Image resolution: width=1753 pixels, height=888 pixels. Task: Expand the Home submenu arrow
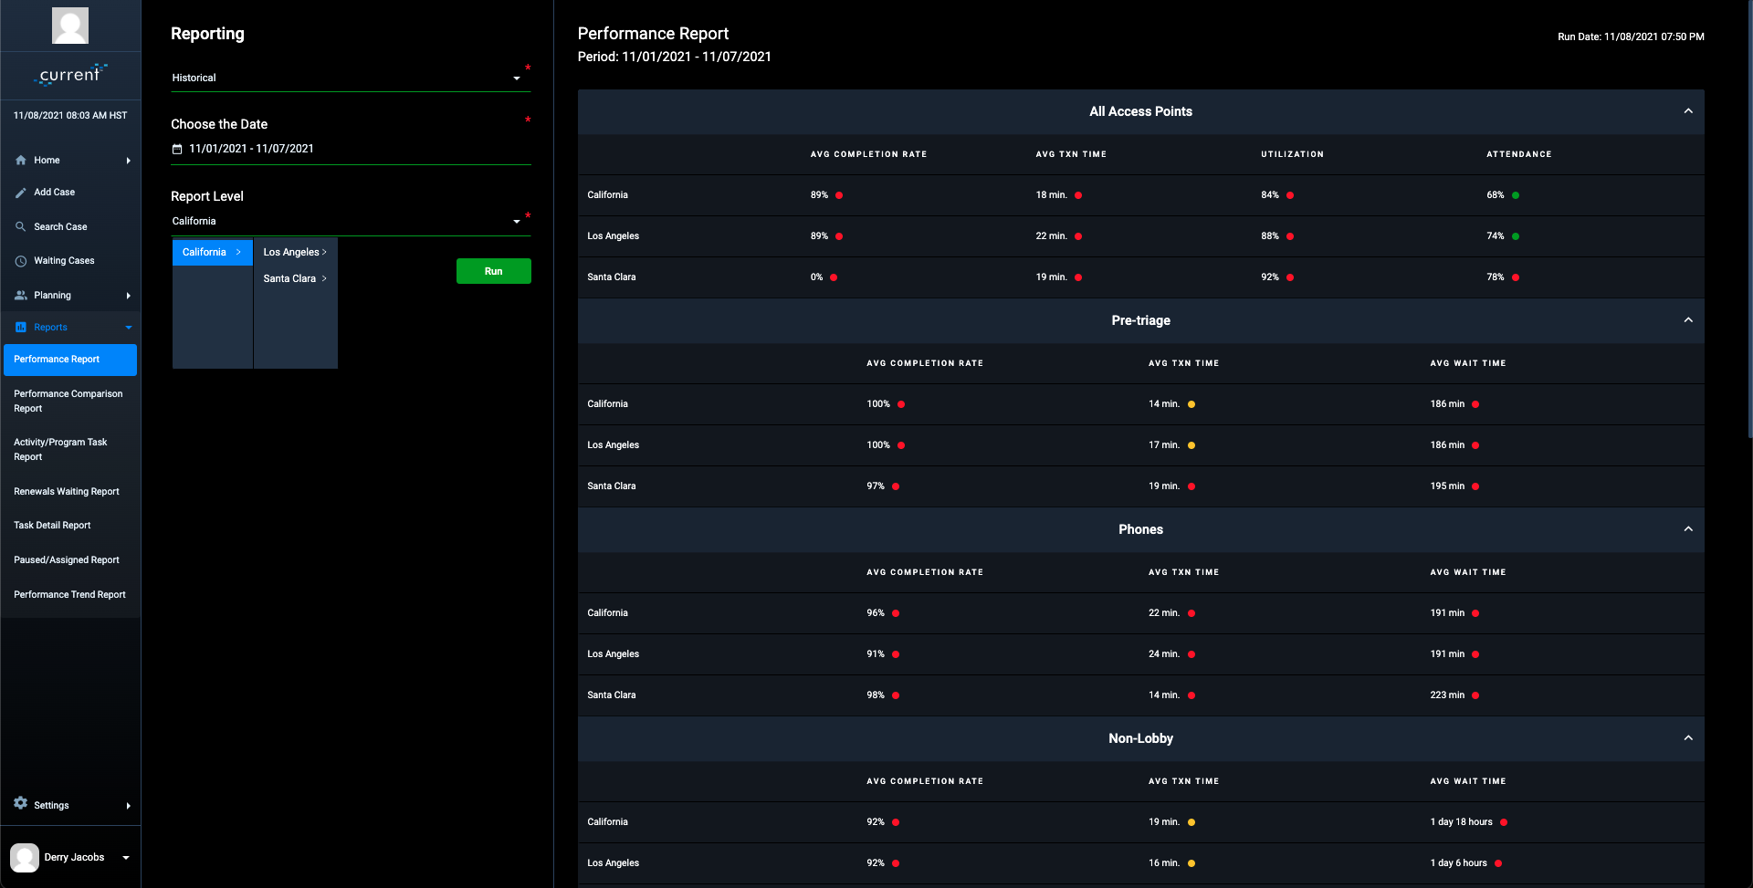pos(129,161)
